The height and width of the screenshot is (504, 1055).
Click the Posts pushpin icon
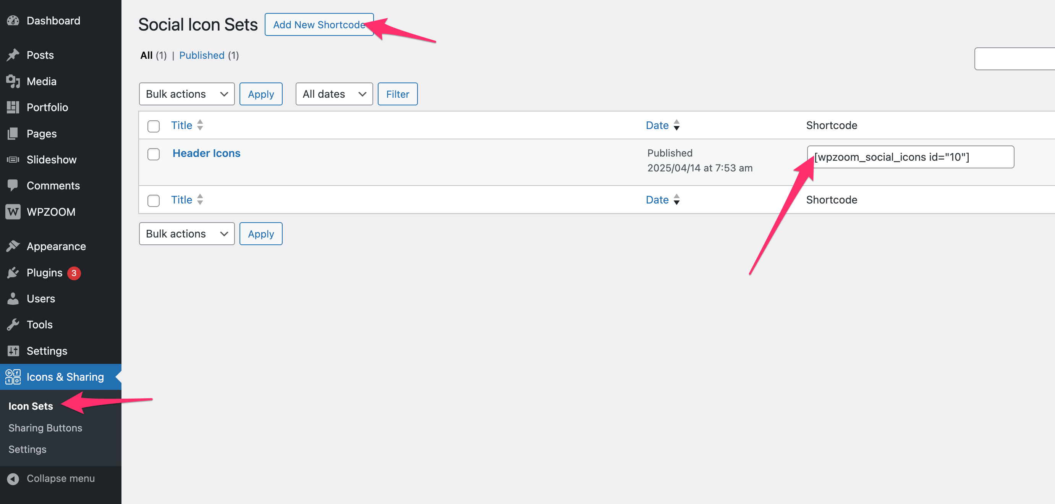click(13, 55)
